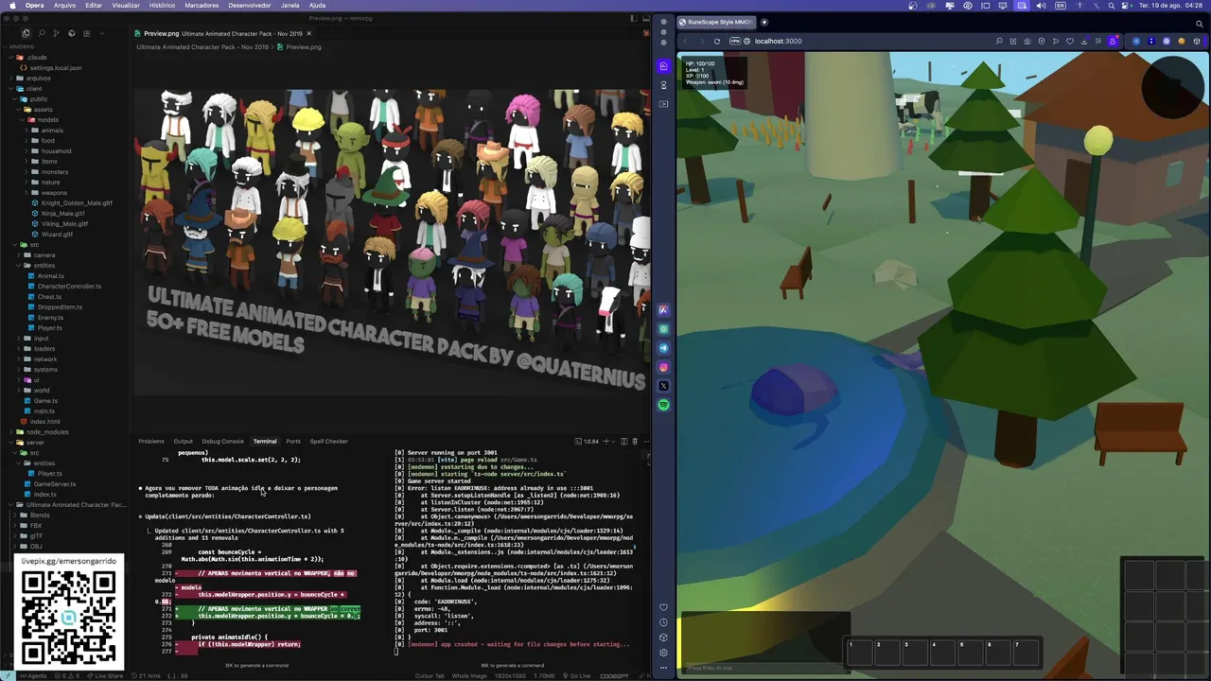
Task: Open settings.local.json file
Action: (x=56, y=68)
